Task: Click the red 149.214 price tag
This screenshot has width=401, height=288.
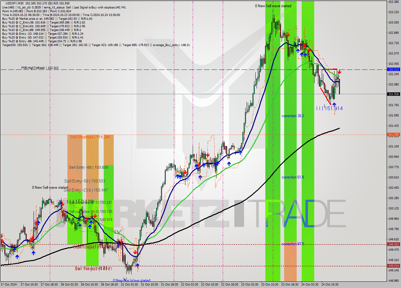Action: point(393,266)
